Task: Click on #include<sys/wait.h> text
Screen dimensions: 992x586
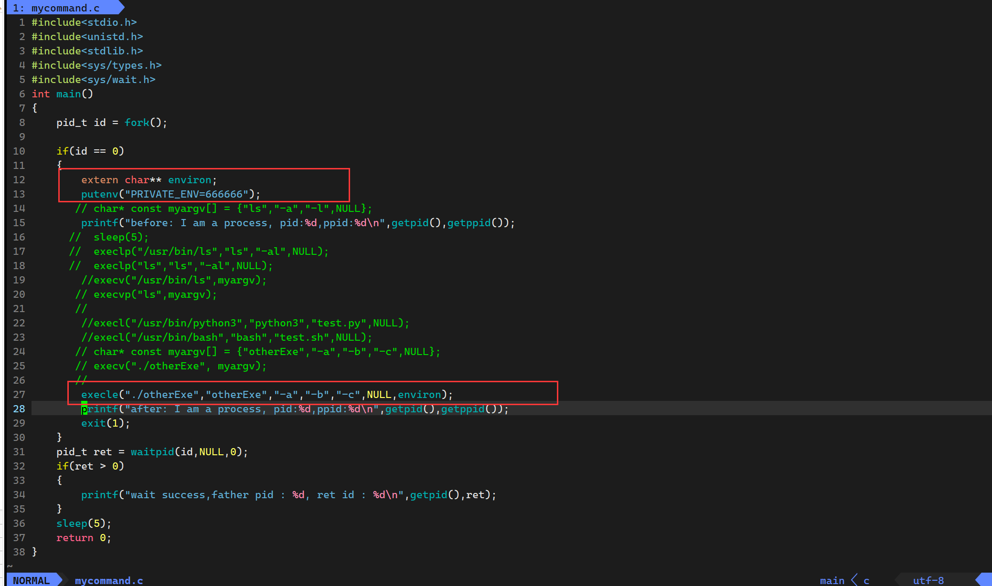Action: coord(94,80)
